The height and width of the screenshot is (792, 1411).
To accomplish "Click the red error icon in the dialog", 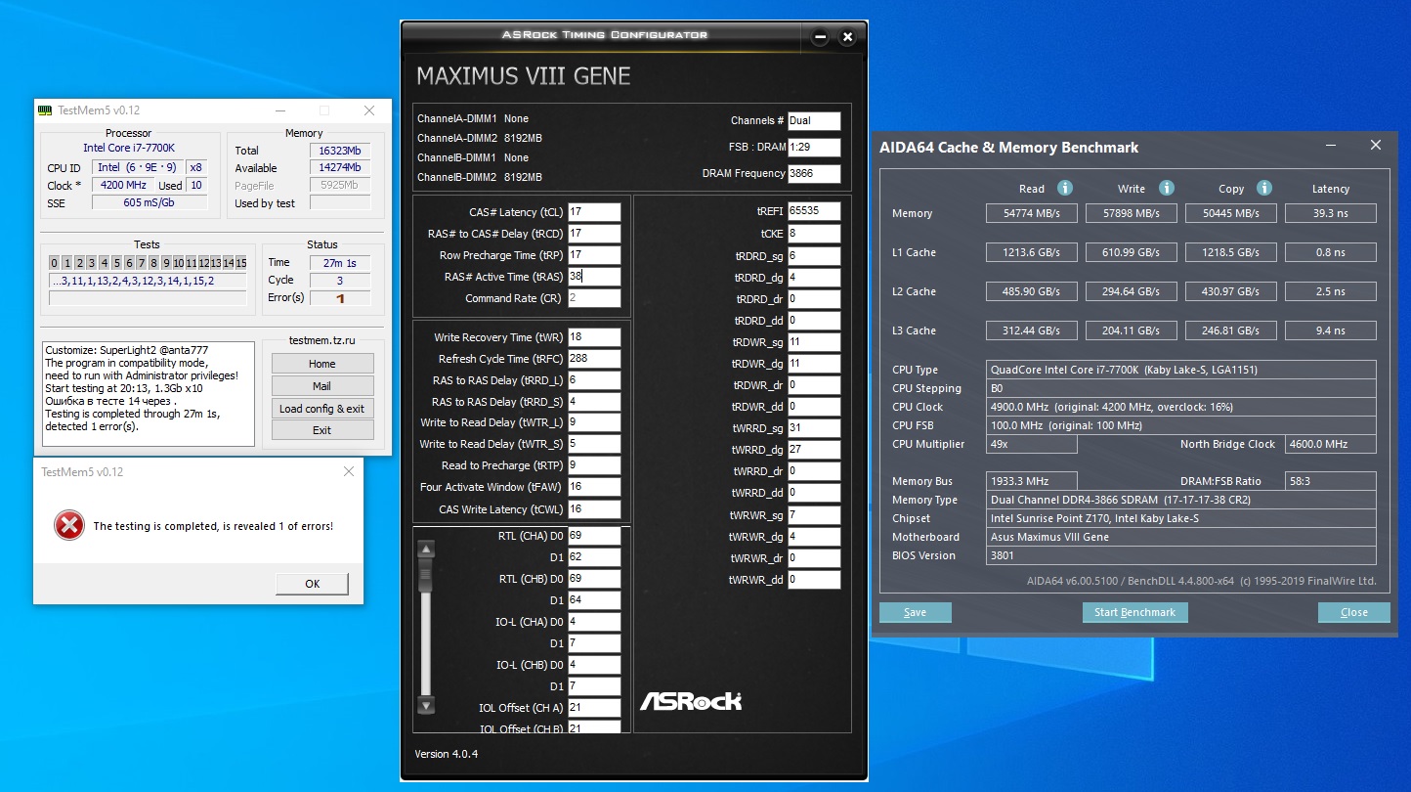I will click(x=68, y=526).
